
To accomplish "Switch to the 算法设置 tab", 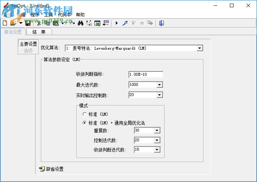I will coord(13,32).
